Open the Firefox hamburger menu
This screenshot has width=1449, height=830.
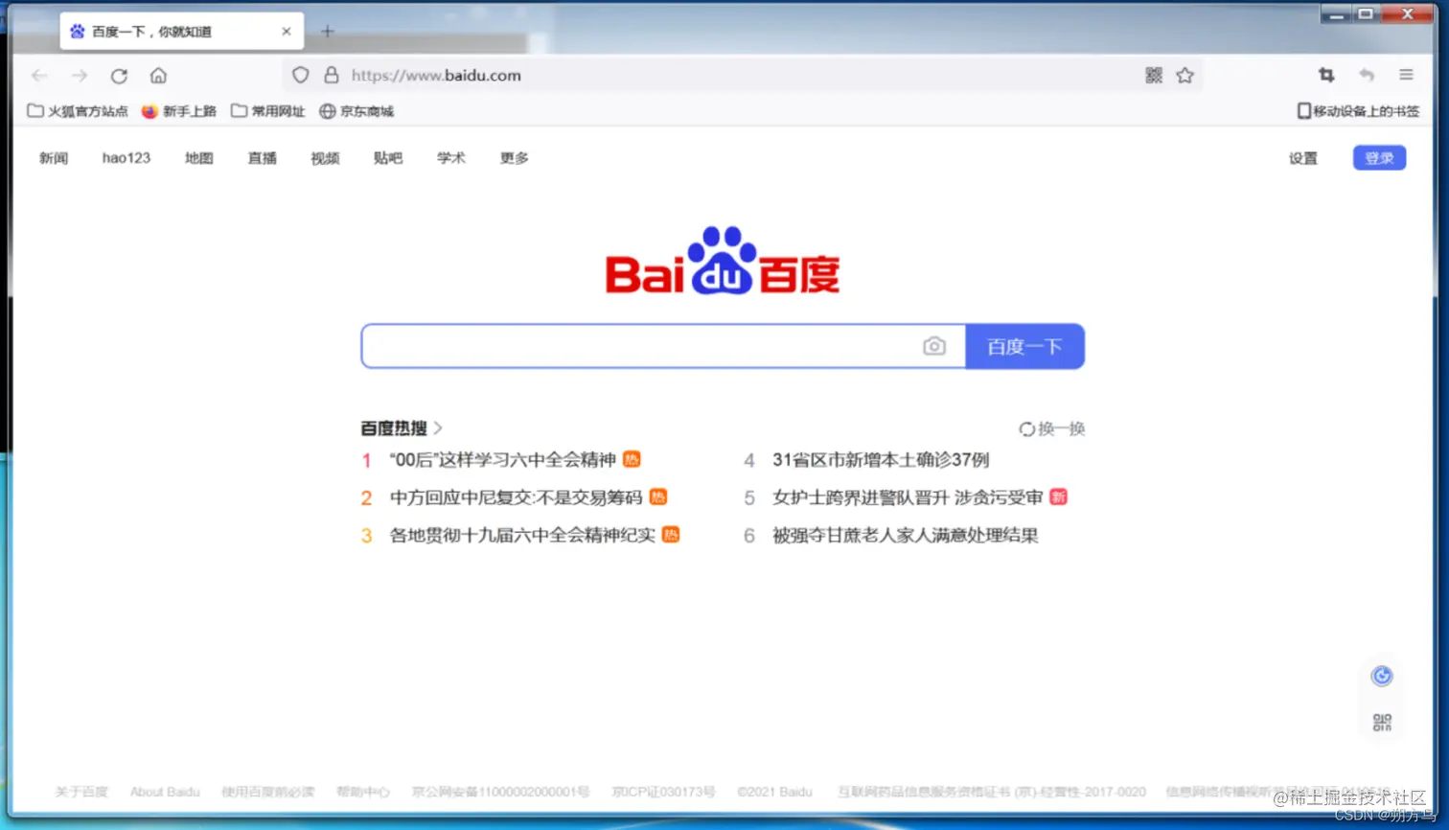1406,75
